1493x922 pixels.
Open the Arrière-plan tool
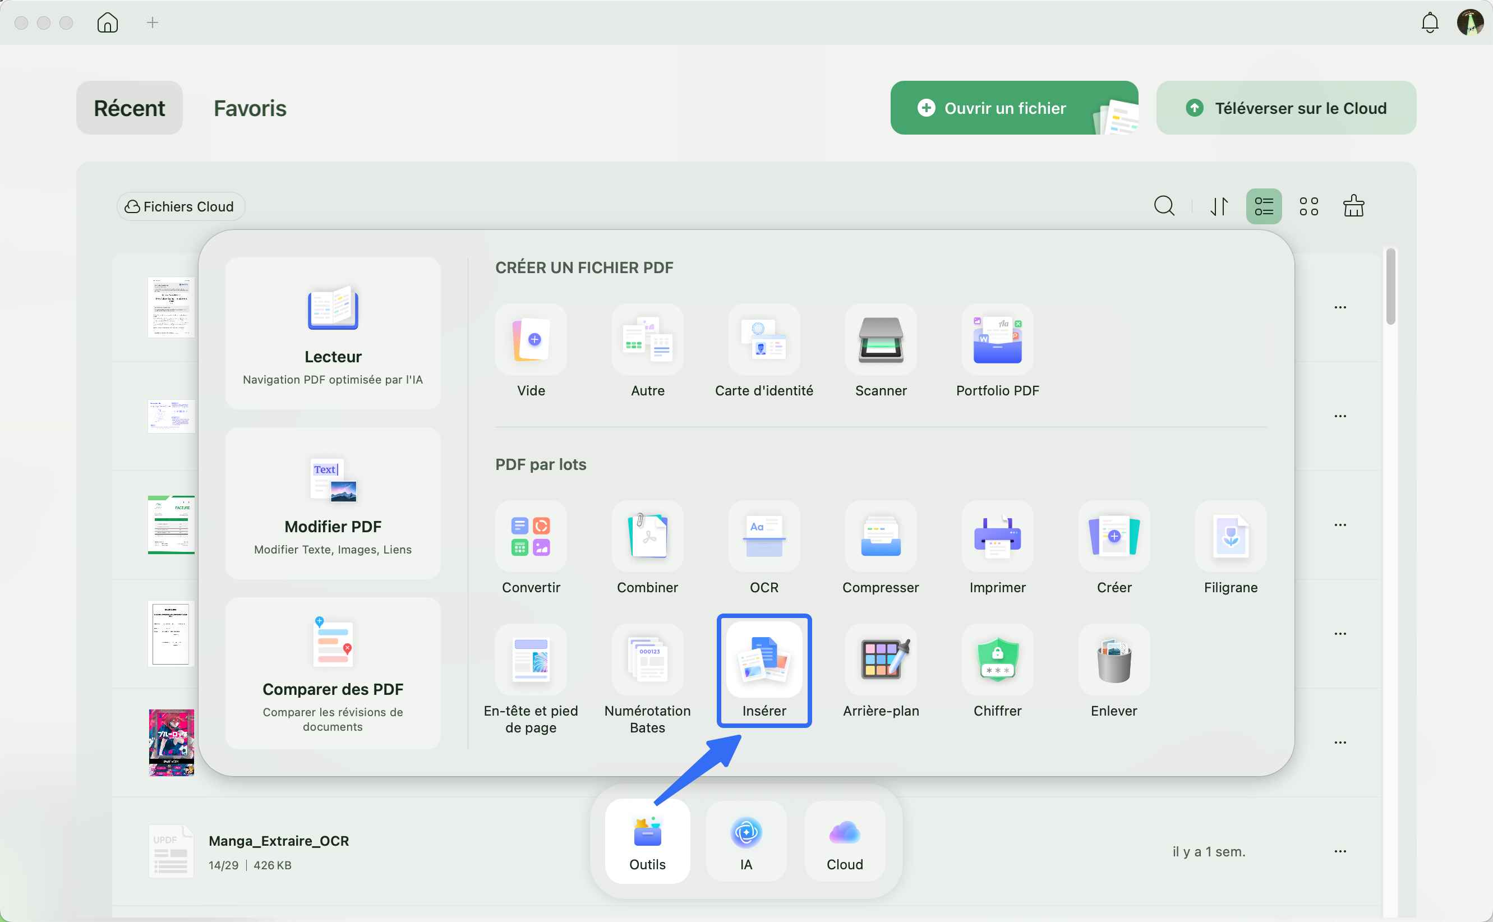881,660
